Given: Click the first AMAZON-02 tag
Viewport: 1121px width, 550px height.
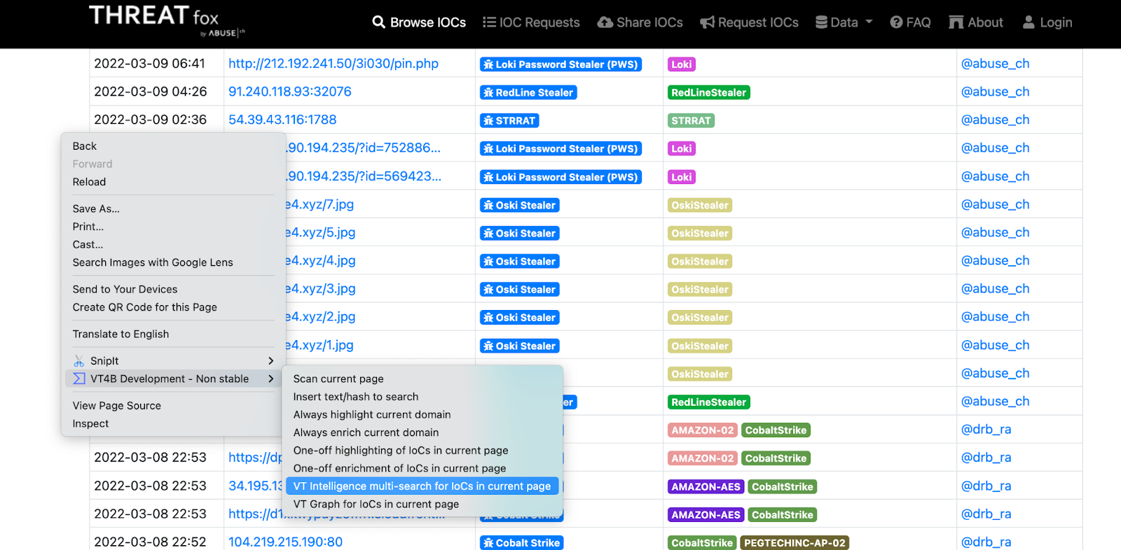Looking at the screenshot, I should [703, 430].
